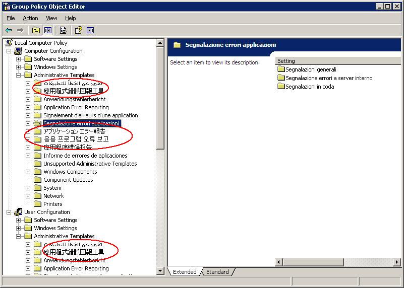The image size is (404, 288).
Task: Click the Help toolbar icon
Action: [x=79, y=30]
